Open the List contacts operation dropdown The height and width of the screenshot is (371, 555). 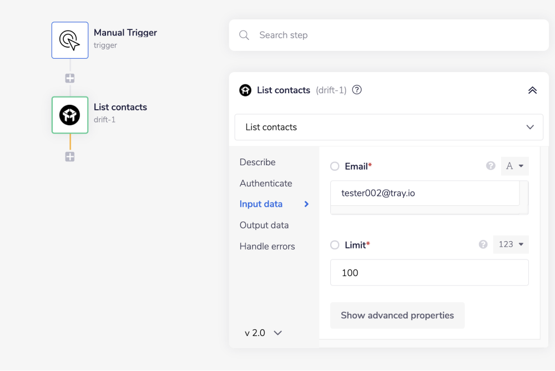coord(389,127)
